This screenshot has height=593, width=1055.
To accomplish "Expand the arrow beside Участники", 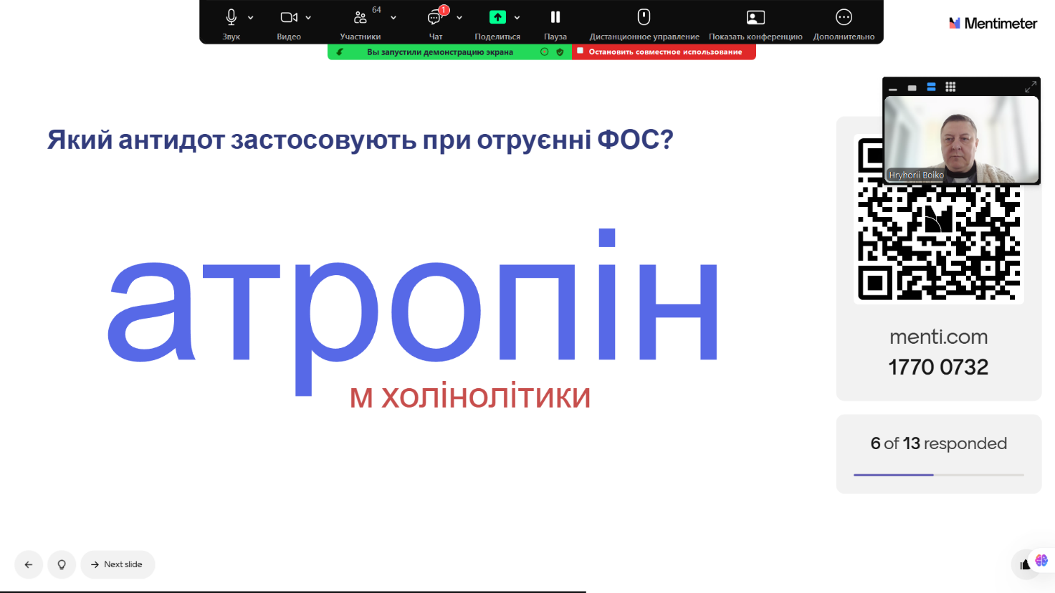I will pos(393,18).
